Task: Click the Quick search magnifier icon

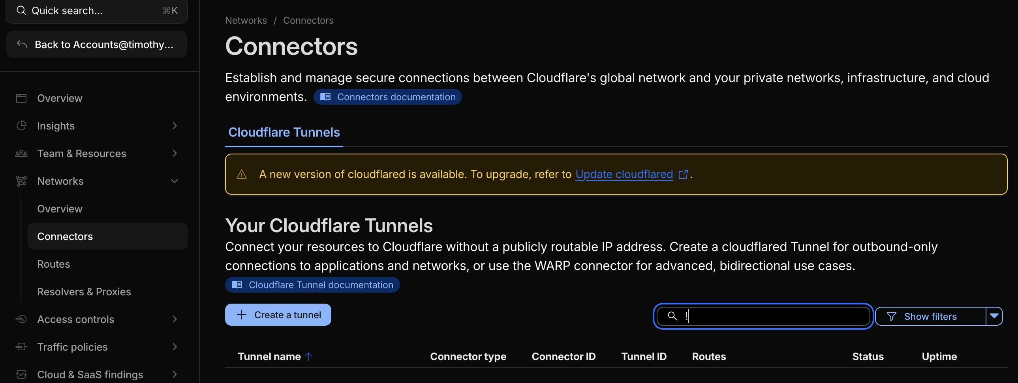Action: tap(21, 10)
